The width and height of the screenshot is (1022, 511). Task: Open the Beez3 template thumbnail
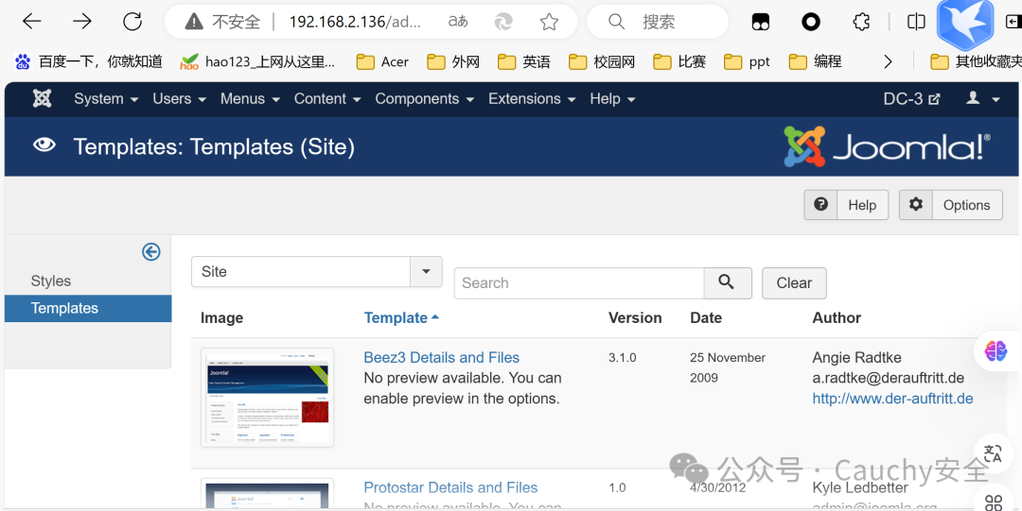(x=267, y=398)
